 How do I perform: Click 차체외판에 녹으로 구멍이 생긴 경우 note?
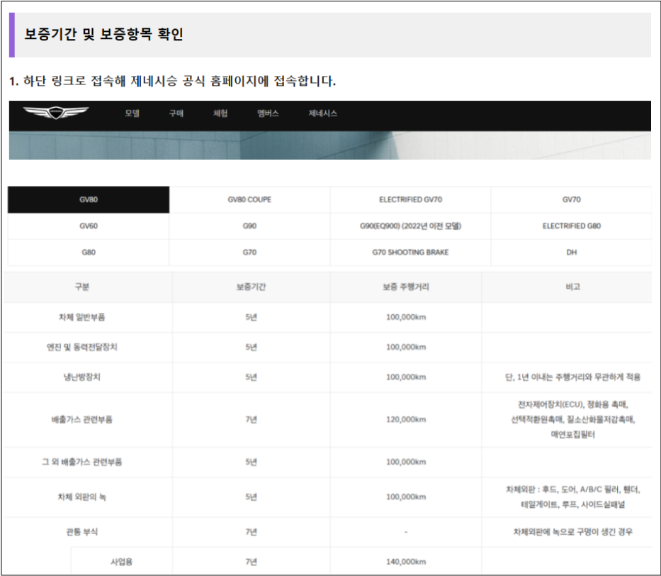coord(573,532)
